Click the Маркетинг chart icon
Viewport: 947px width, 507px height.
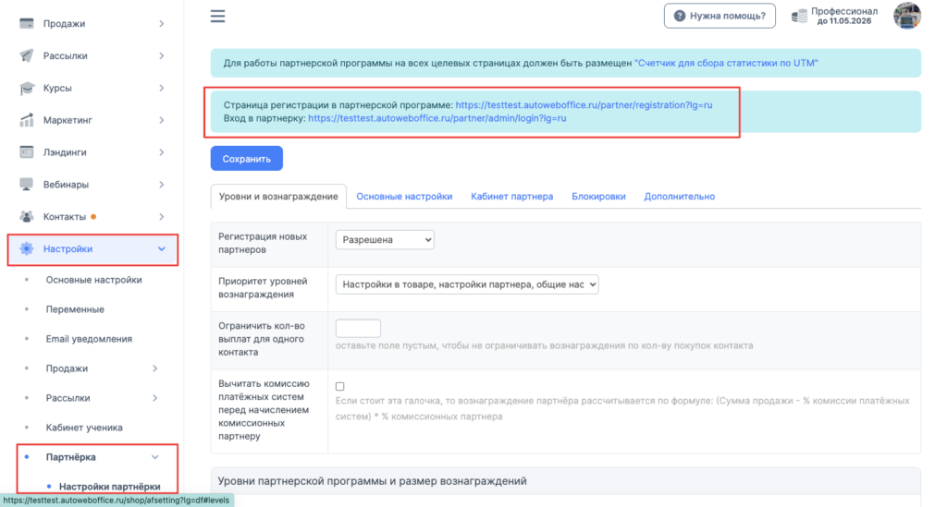pyautogui.click(x=27, y=120)
